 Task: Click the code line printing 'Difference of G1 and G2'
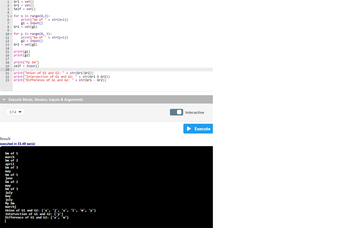coord(60,80)
